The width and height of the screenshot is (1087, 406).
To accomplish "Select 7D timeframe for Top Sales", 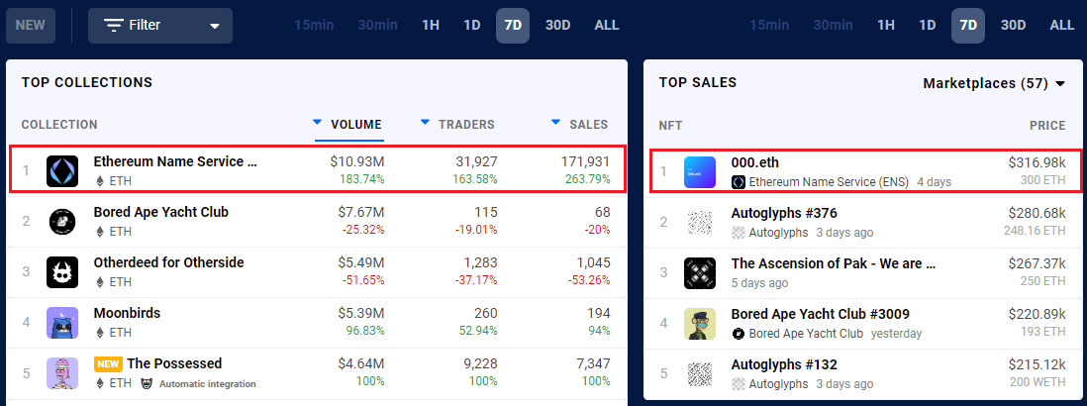I will [x=968, y=26].
